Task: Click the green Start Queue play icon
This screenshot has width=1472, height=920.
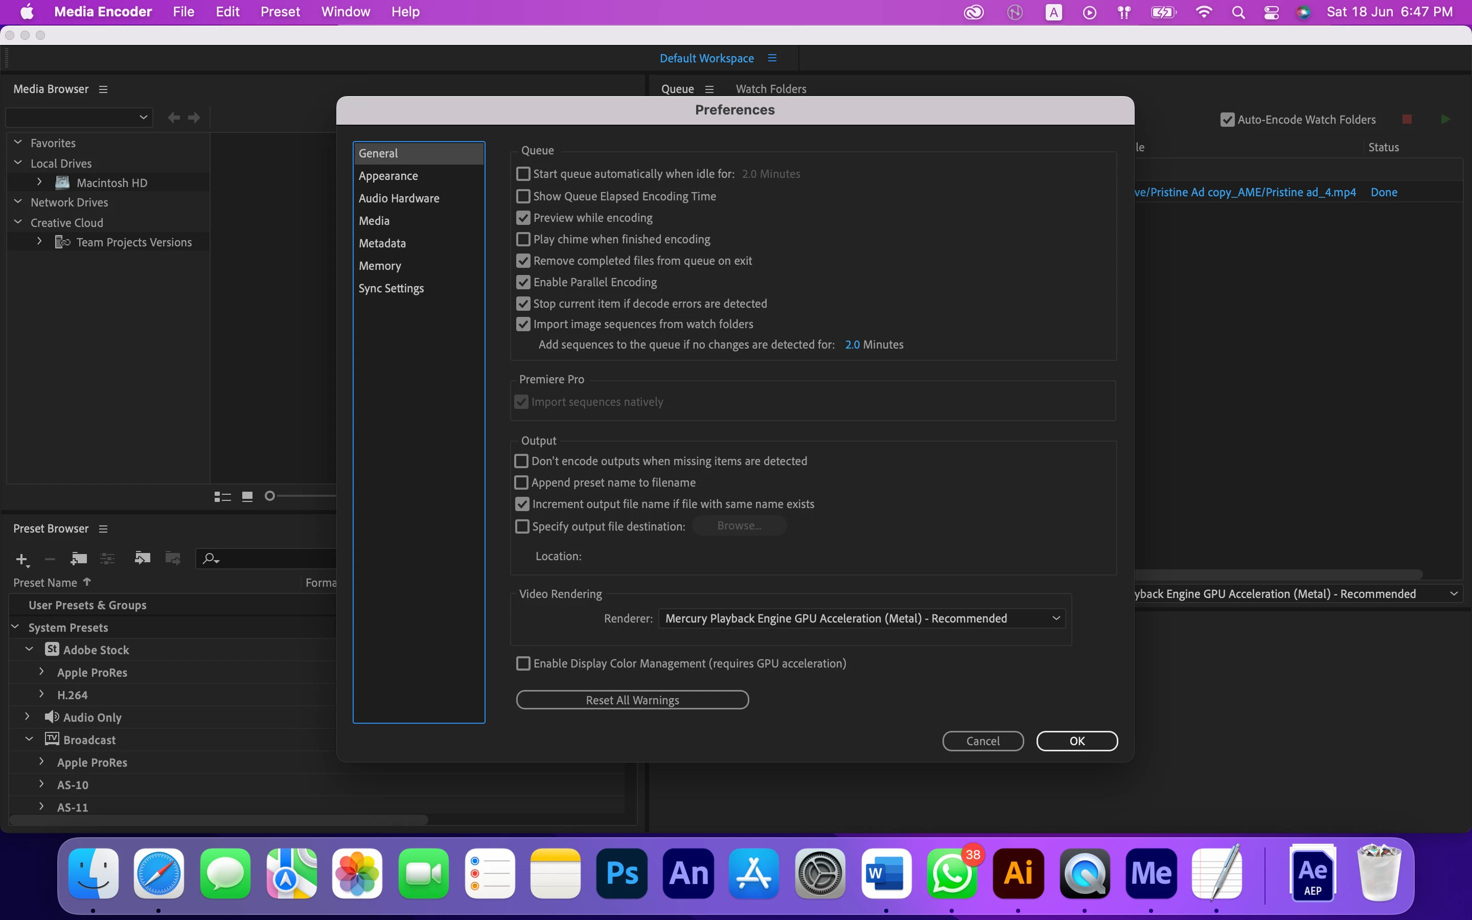Action: pyautogui.click(x=1445, y=119)
